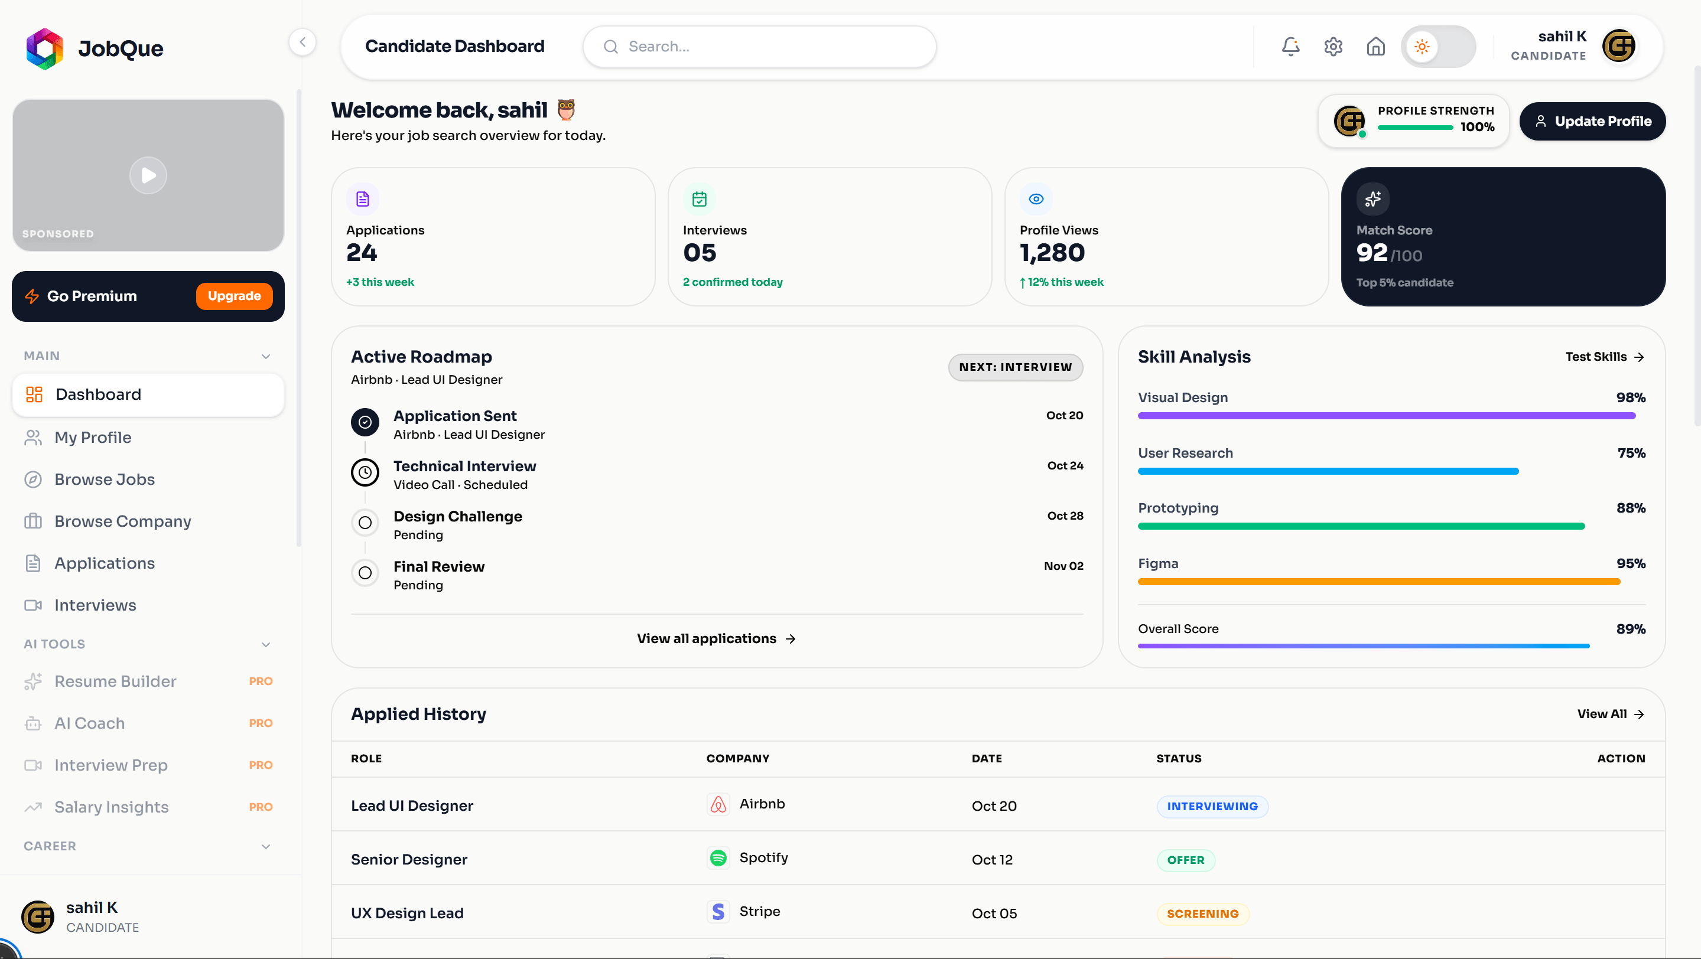The image size is (1701, 959).
Task: Click the Resume Builder sparkle icon
Action: coord(33,681)
